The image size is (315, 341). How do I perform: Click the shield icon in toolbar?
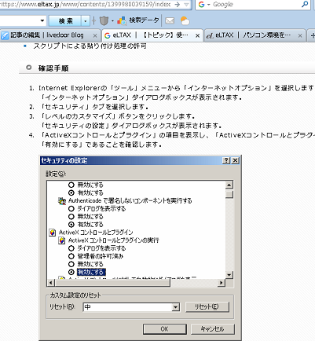click(x=104, y=20)
